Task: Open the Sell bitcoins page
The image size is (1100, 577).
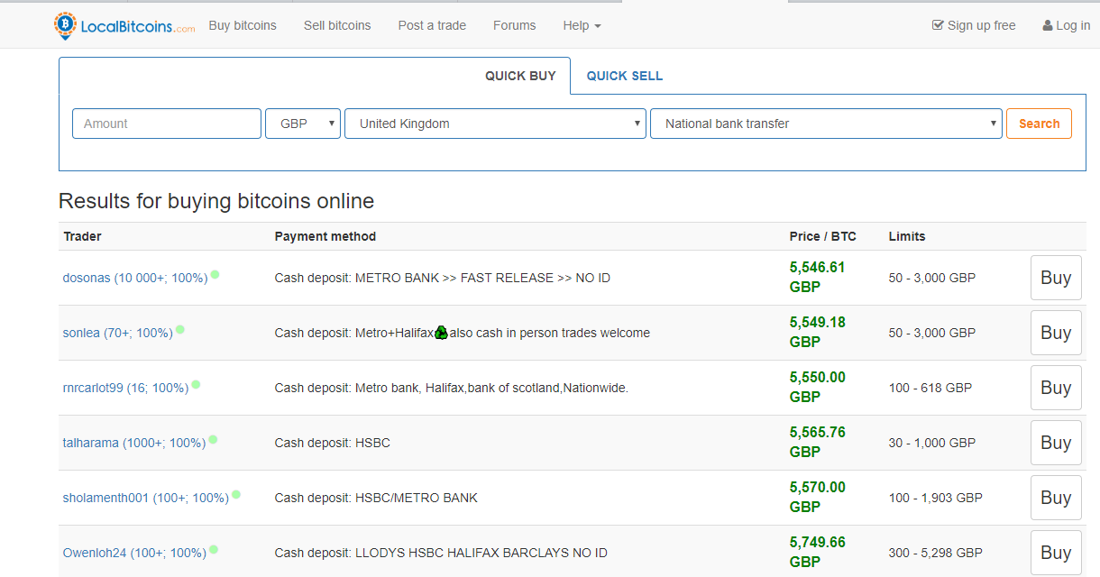Action: point(337,25)
